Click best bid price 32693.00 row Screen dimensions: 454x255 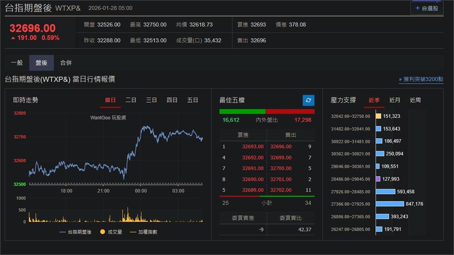tap(253, 147)
